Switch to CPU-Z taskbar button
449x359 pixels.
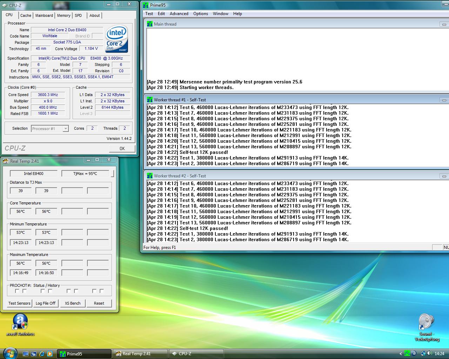tap(196, 354)
